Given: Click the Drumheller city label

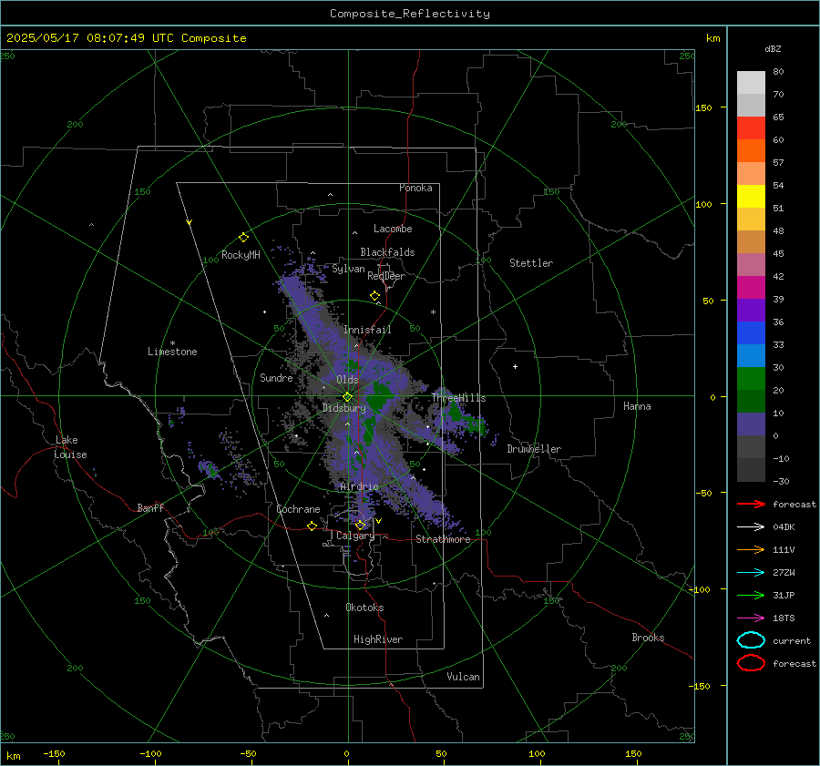Looking at the screenshot, I should (x=534, y=449).
